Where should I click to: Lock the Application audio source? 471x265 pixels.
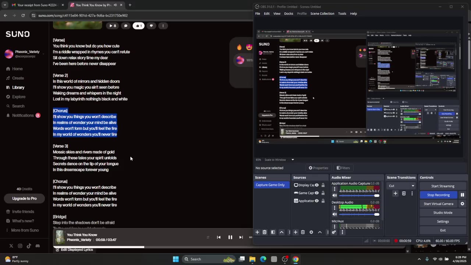(323, 201)
